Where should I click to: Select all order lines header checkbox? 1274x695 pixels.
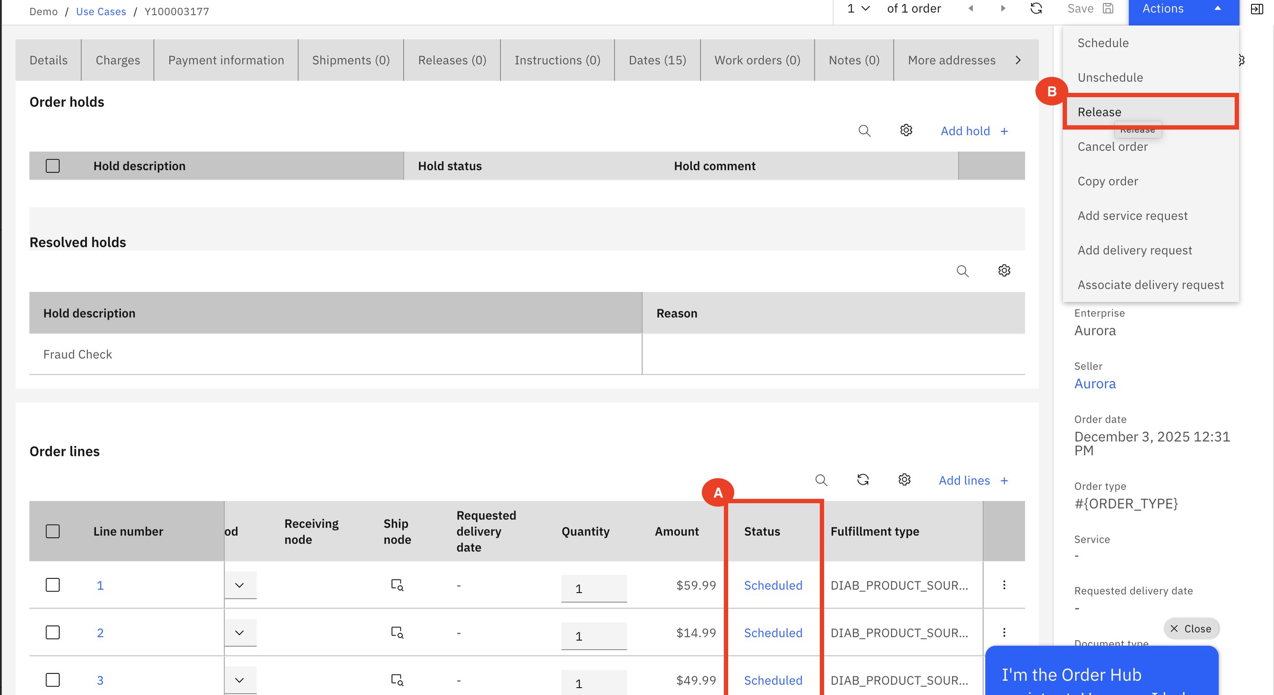coord(52,531)
